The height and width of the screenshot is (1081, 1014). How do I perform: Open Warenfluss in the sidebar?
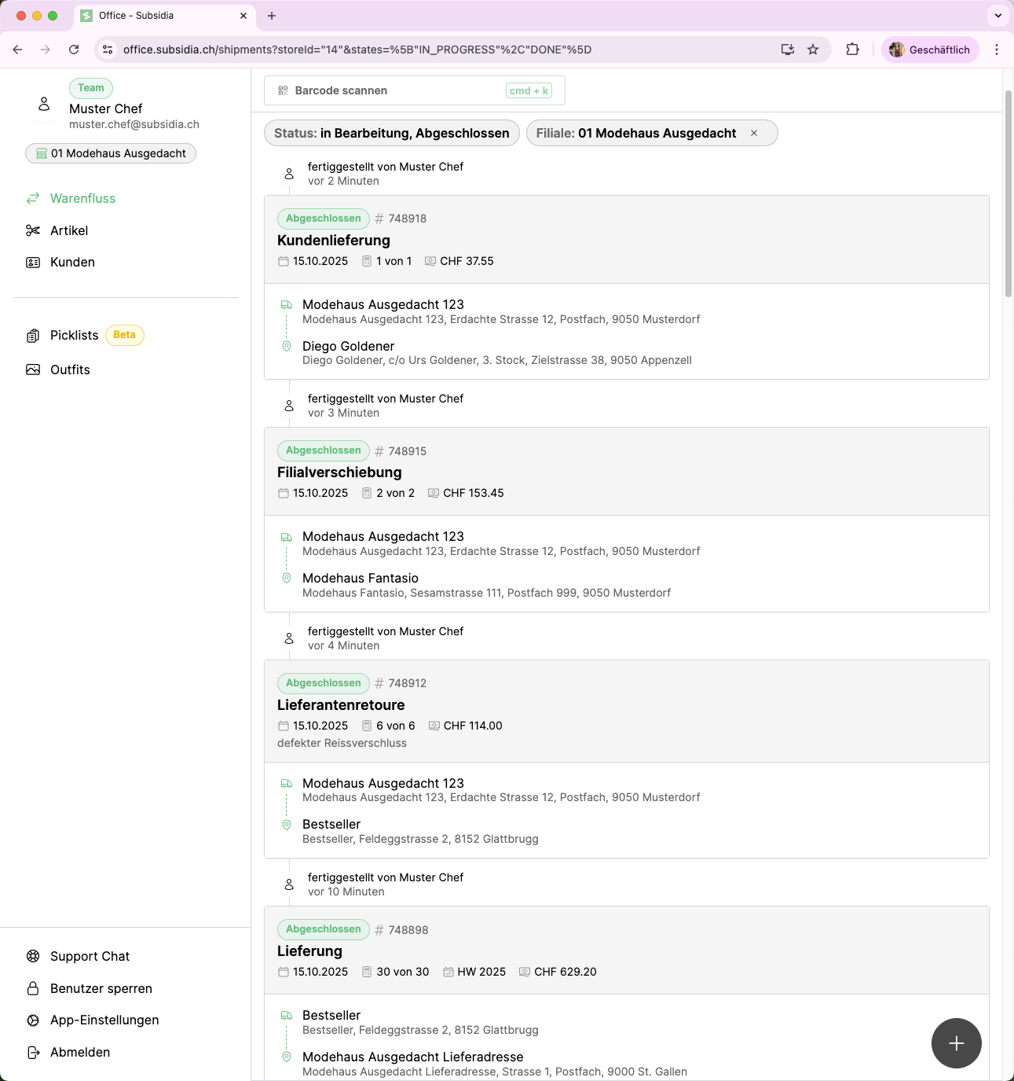tap(82, 198)
